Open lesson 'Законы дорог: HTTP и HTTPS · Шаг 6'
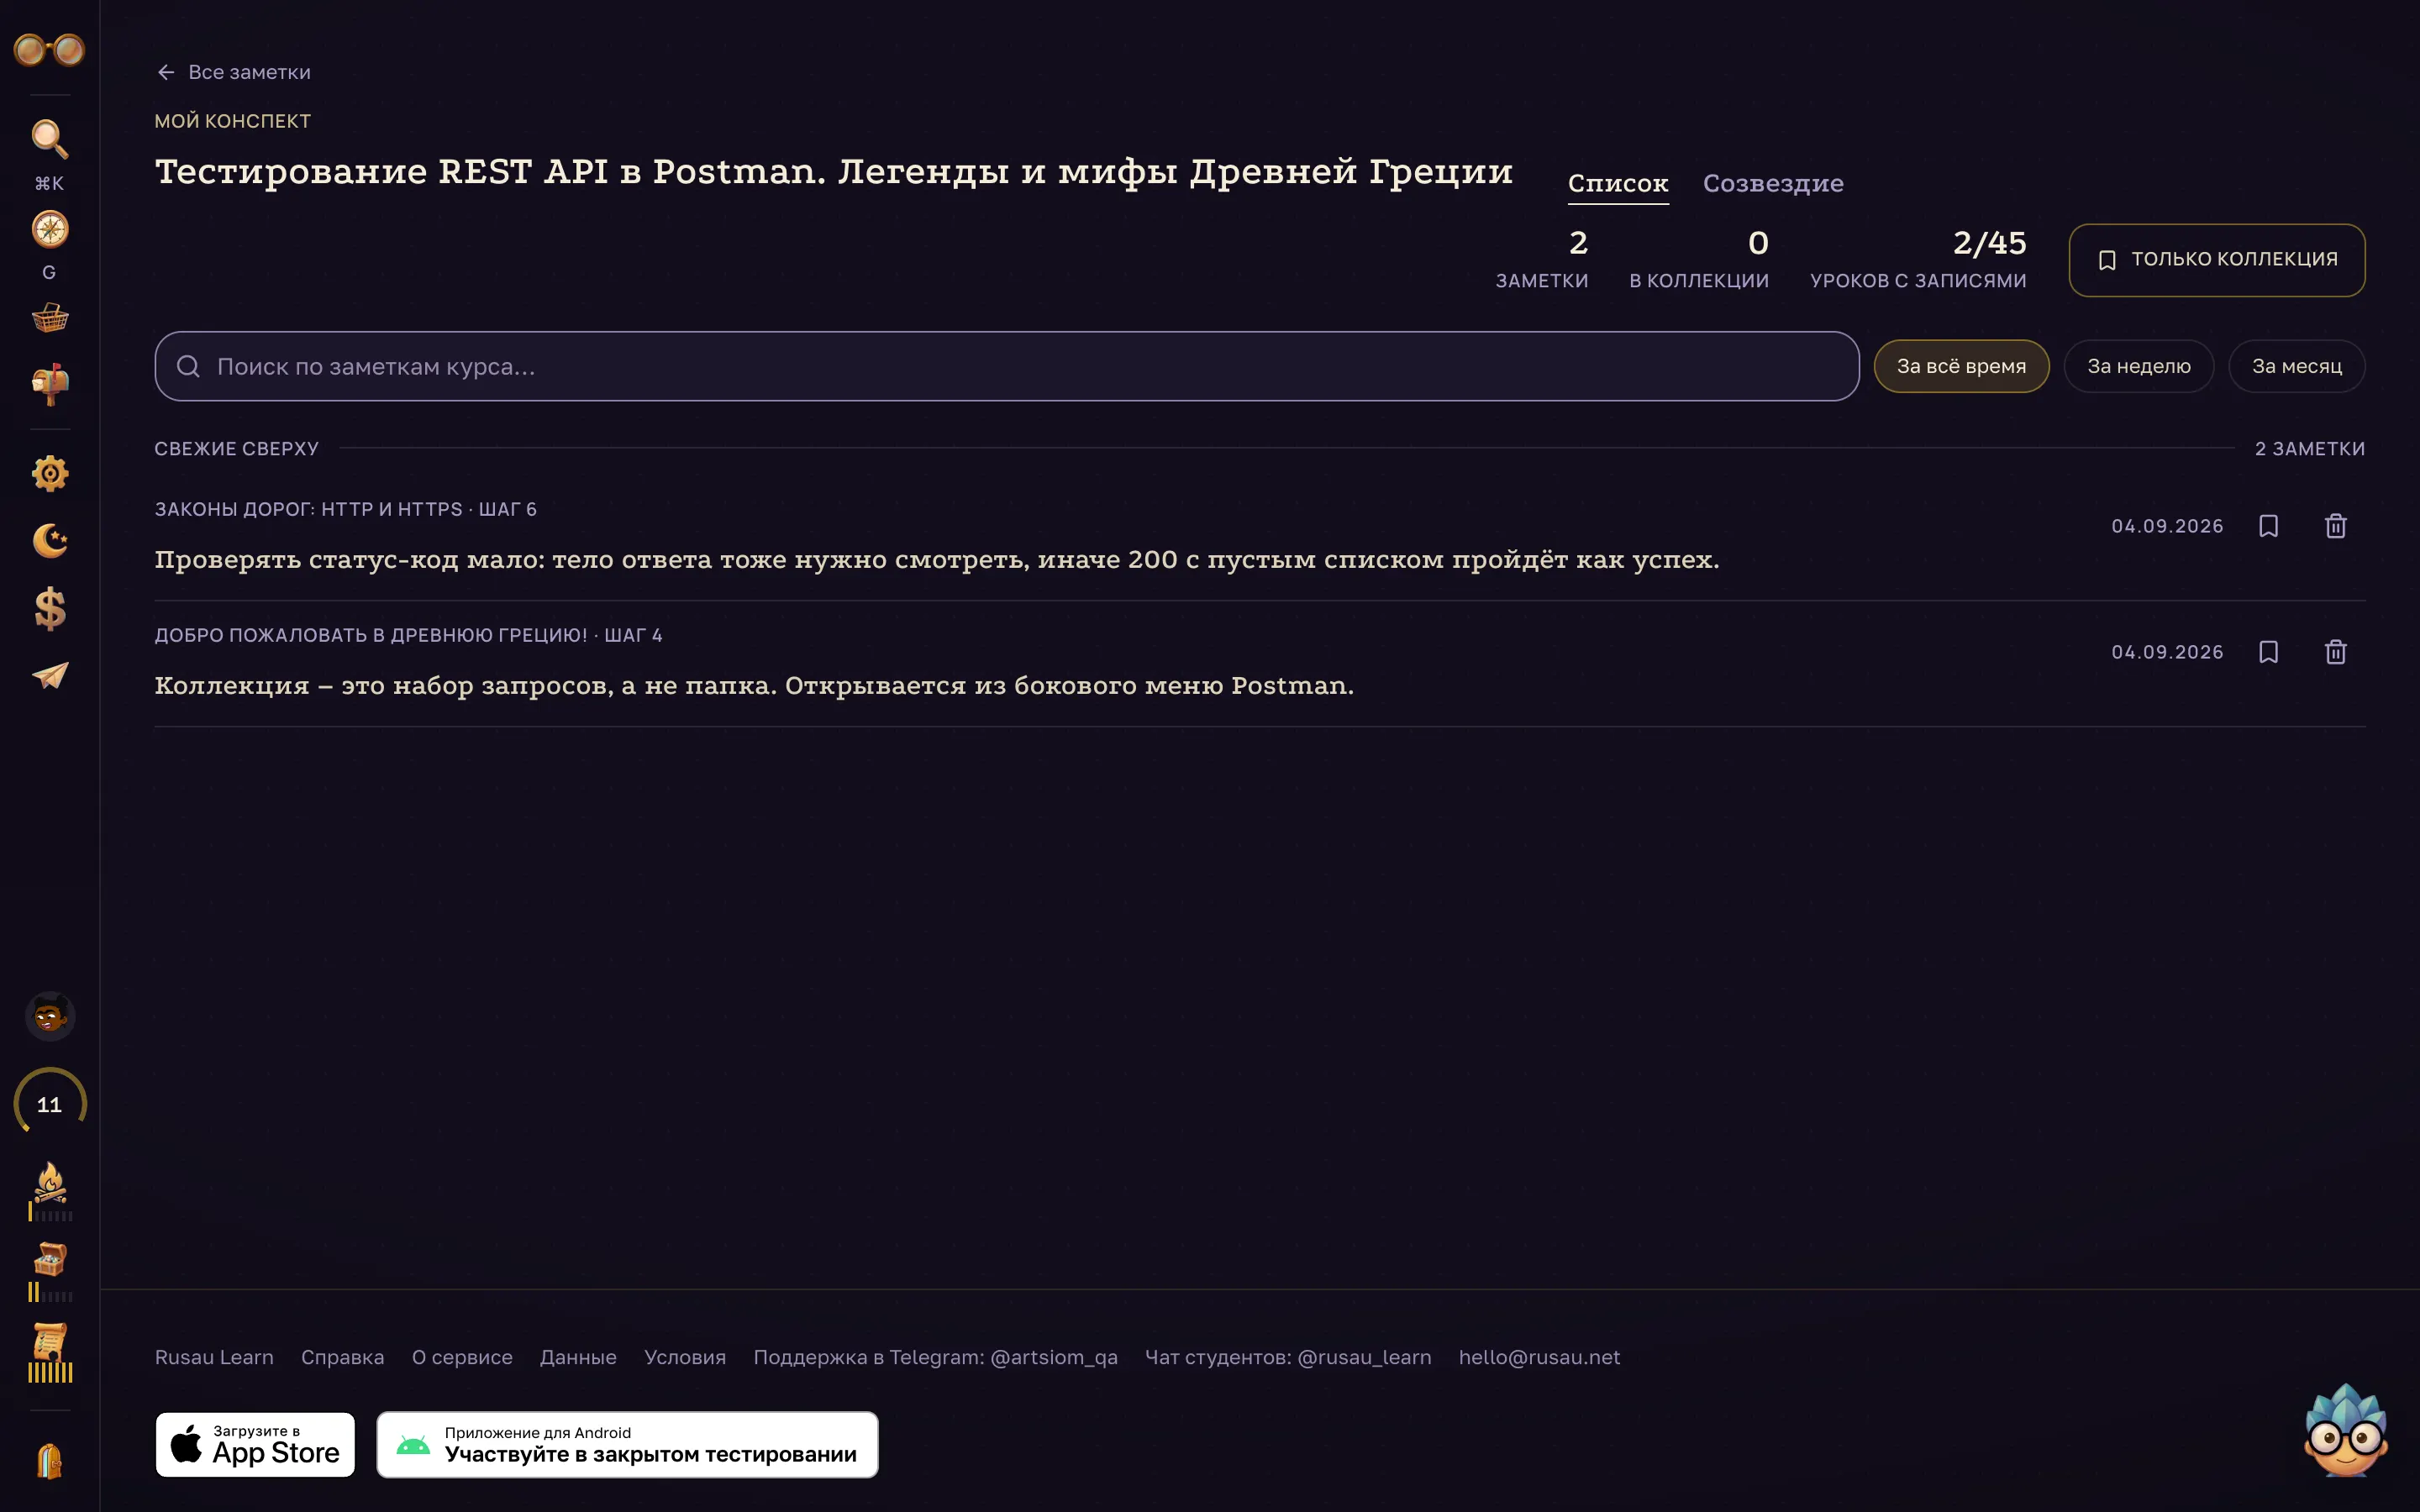Screen dimensions: 2420x1512 coord(345,509)
